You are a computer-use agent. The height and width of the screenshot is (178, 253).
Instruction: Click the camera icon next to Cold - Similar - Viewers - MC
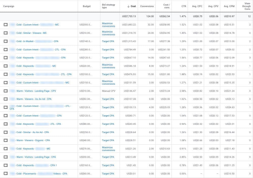tap(6, 33)
